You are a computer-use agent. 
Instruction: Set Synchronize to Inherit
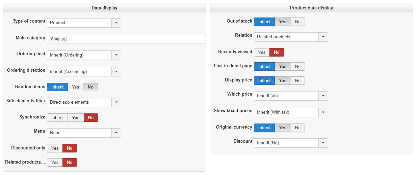tap(57, 117)
